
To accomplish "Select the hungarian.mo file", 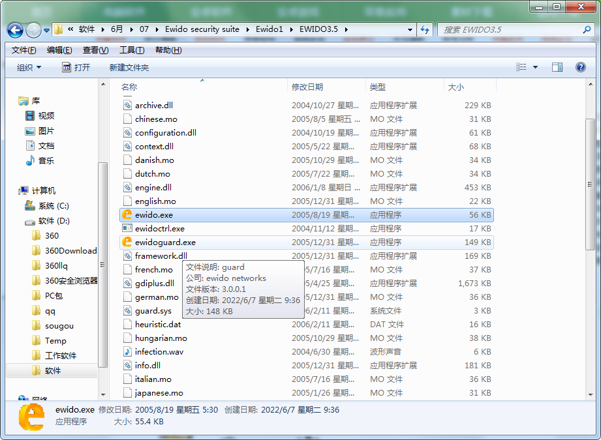I will 307,338.
